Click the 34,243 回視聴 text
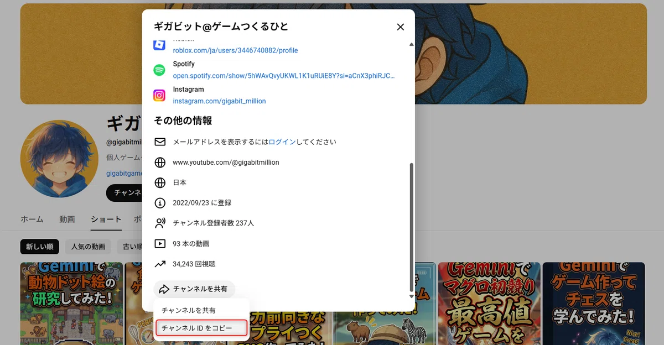 (194, 264)
